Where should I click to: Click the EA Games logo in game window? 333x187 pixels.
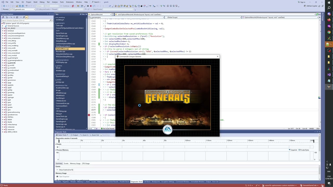pyautogui.click(x=168, y=130)
